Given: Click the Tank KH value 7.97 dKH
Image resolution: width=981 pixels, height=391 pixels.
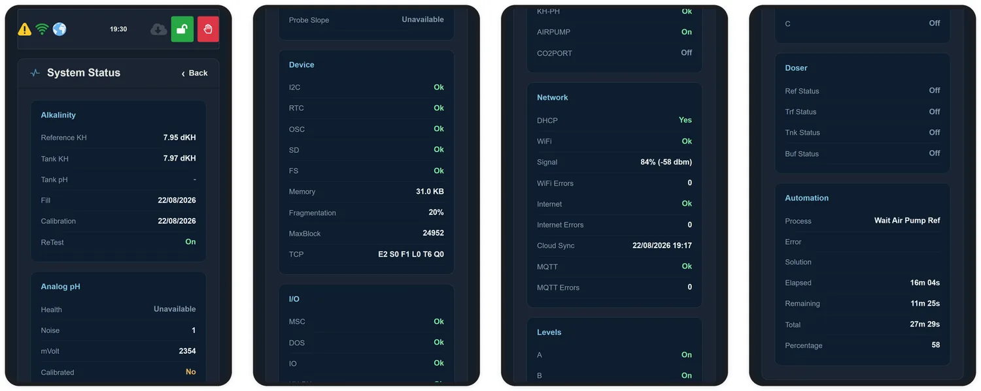Looking at the screenshot, I should point(179,159).
